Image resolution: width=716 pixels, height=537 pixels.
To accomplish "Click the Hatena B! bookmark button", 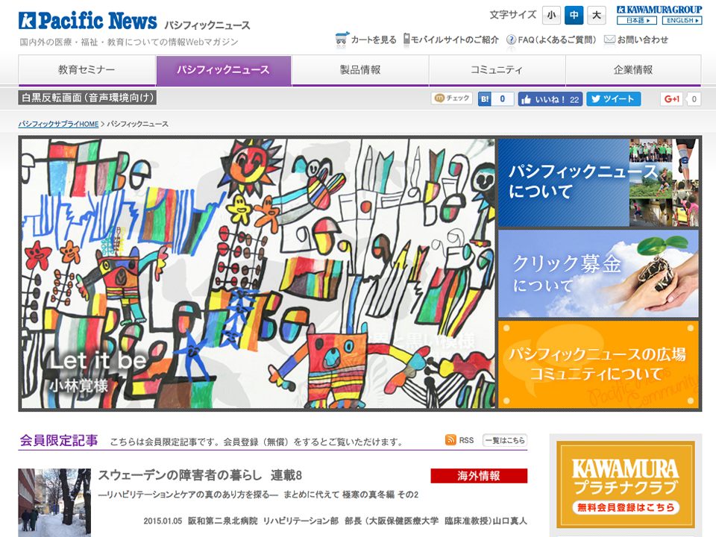I will click(485, 99).
